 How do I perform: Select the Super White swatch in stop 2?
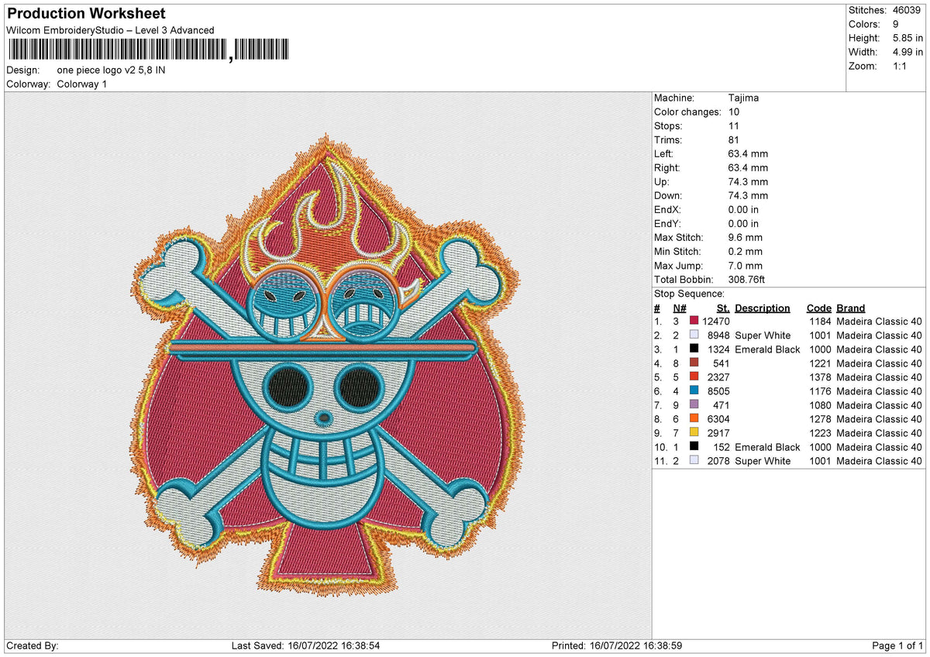[x=694, y=335]
